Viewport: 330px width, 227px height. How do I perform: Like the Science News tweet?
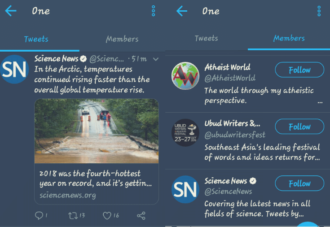(x=107, y=216)
